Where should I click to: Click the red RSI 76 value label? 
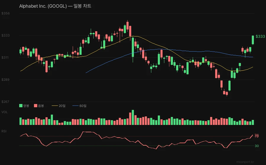(x=257, y=135)
